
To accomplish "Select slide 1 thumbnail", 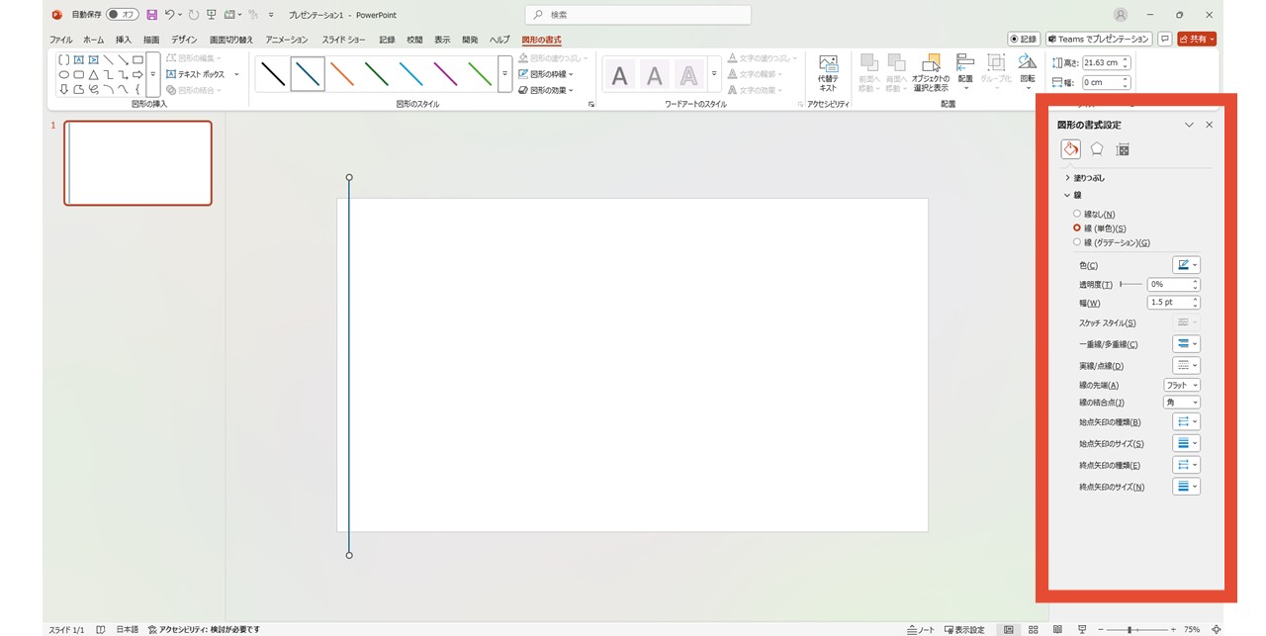I will coord(138,163).
